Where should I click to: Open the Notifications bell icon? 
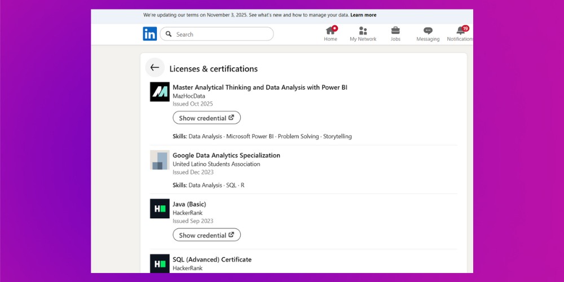click(461, 30)
